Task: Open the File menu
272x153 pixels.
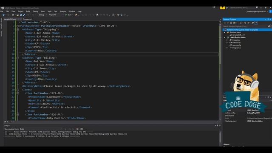Action: click(2, 11)
